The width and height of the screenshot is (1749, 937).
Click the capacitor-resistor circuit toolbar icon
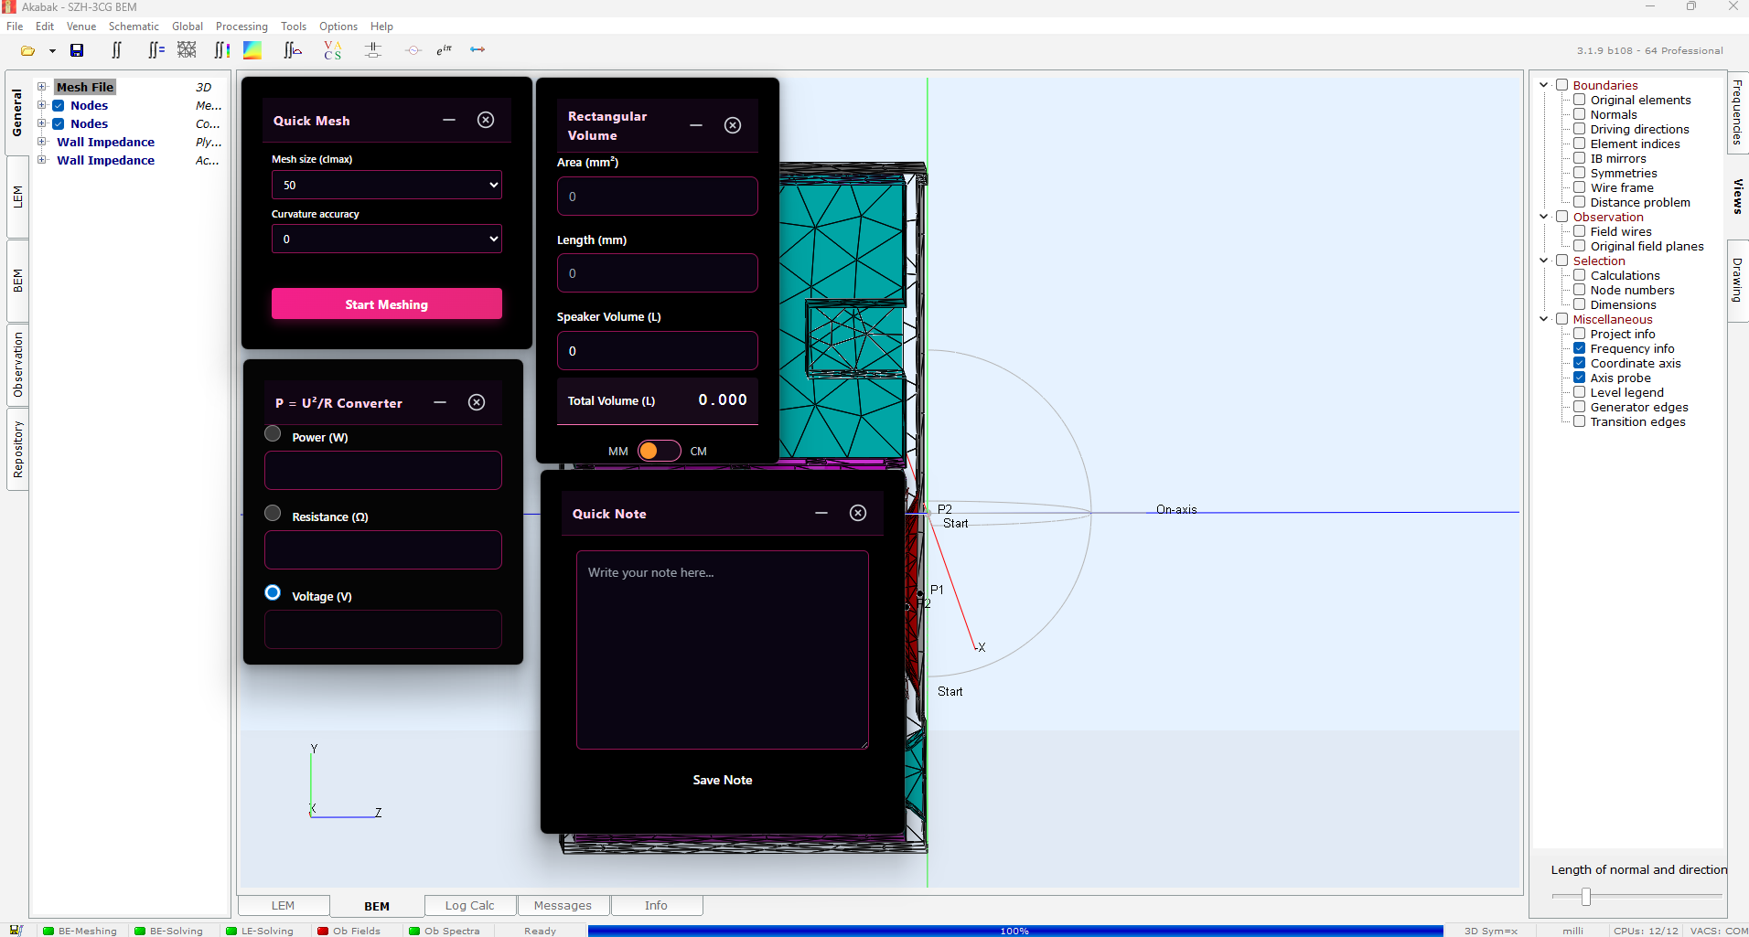pos(373,51)
